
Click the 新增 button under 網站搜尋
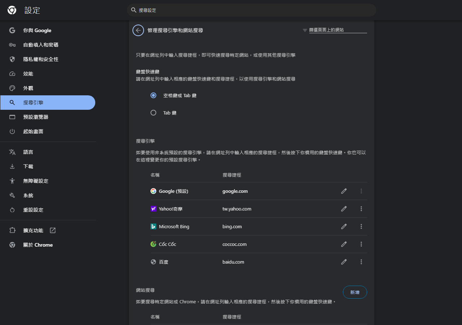pos(355,292)
